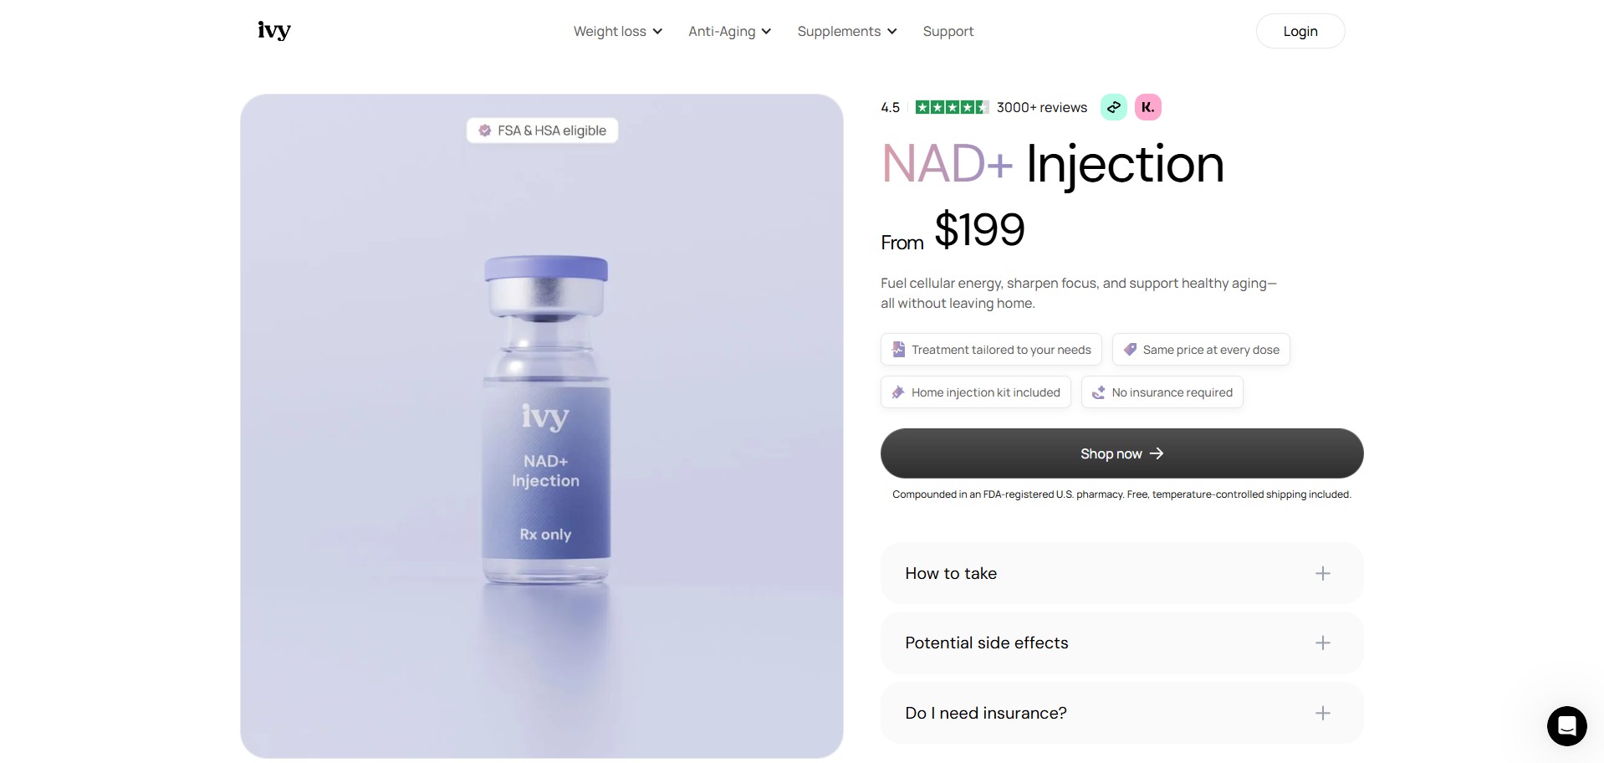Click the No insurance required icon
1604x763 pixels.
[1099, 392]
